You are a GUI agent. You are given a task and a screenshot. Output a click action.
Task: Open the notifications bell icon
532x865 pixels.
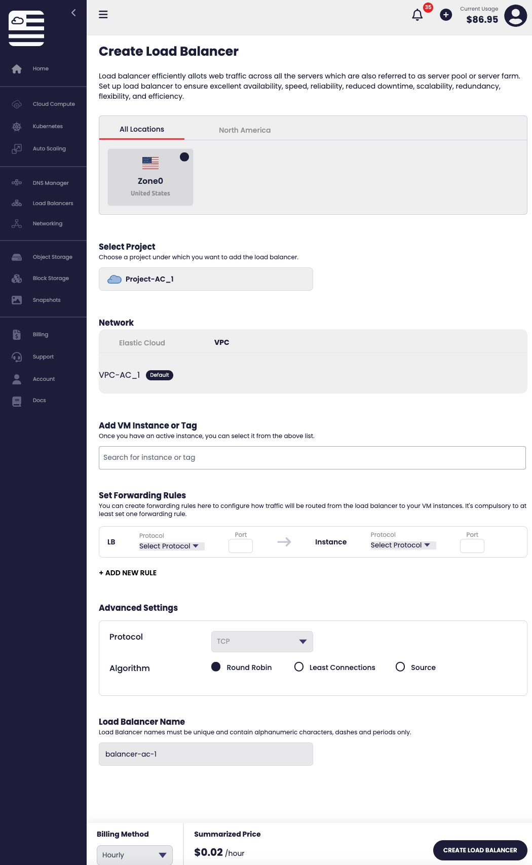tap(417, 15)
